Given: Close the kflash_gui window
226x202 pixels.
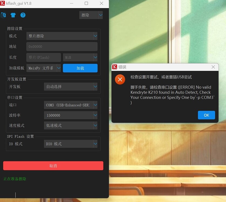Looking at the screenshot, I should click(x=102, y=3).
